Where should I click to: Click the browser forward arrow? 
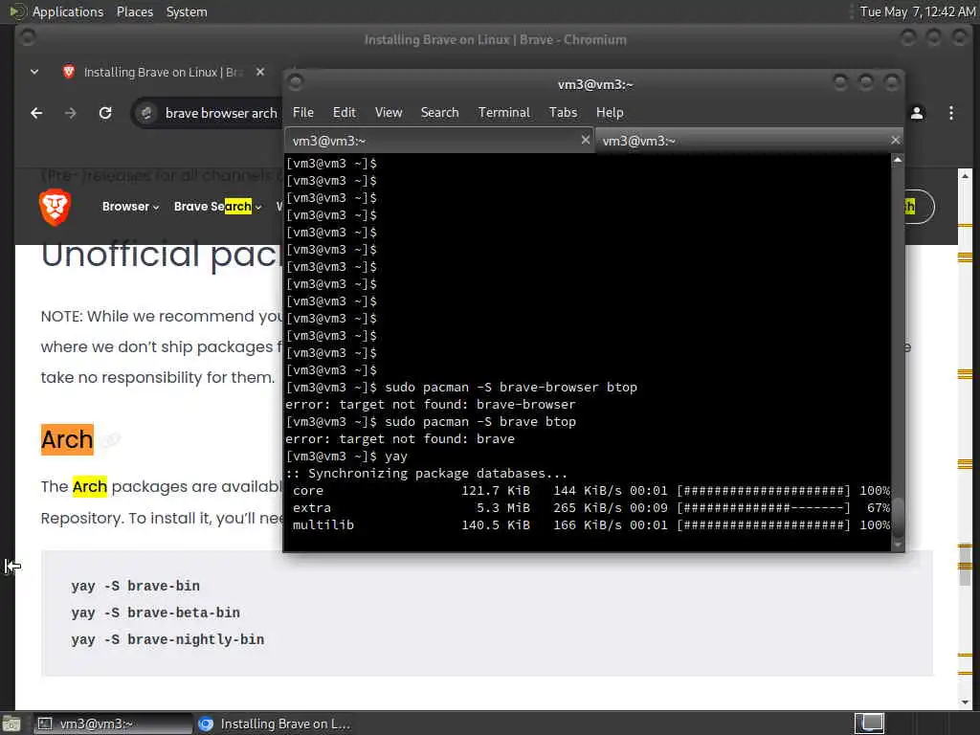point(71,113)
